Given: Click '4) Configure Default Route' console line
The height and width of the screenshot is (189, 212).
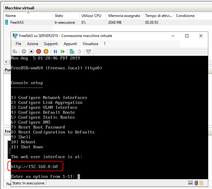Looking at the screenshot, I should pos(43,112).
